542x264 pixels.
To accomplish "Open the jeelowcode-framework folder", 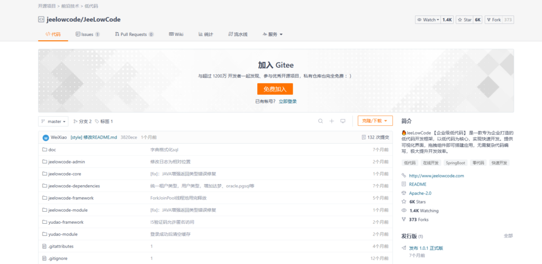I will (71, 198).
